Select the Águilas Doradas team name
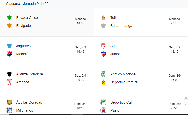The height and width of the screenshot is (115, 188). pyautogui.click(x=29, y=102)
